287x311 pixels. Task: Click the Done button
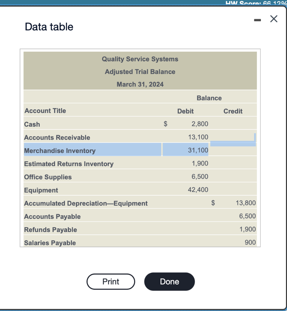169,282
